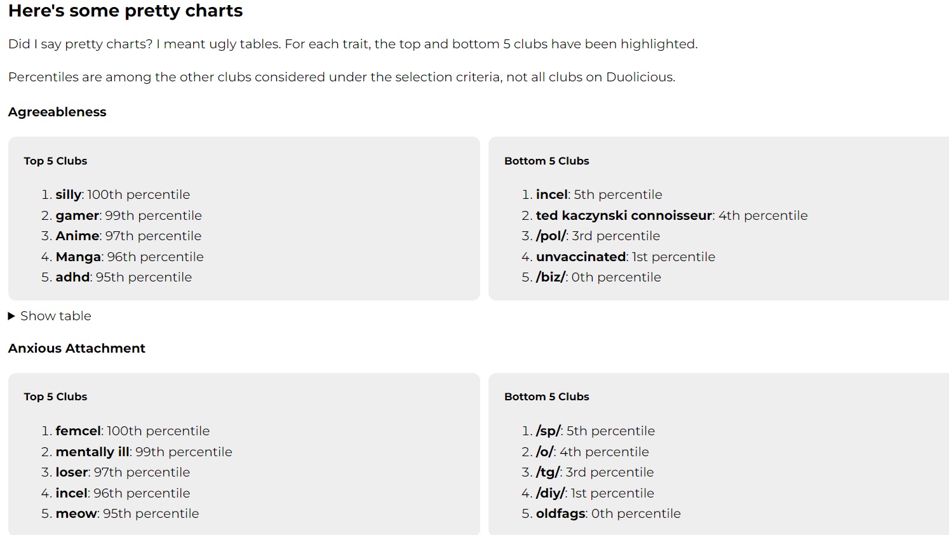Click the mentally ill club entry
Image resolution: width=949 pixels, height=535 pixels.
tap(93, 452)
